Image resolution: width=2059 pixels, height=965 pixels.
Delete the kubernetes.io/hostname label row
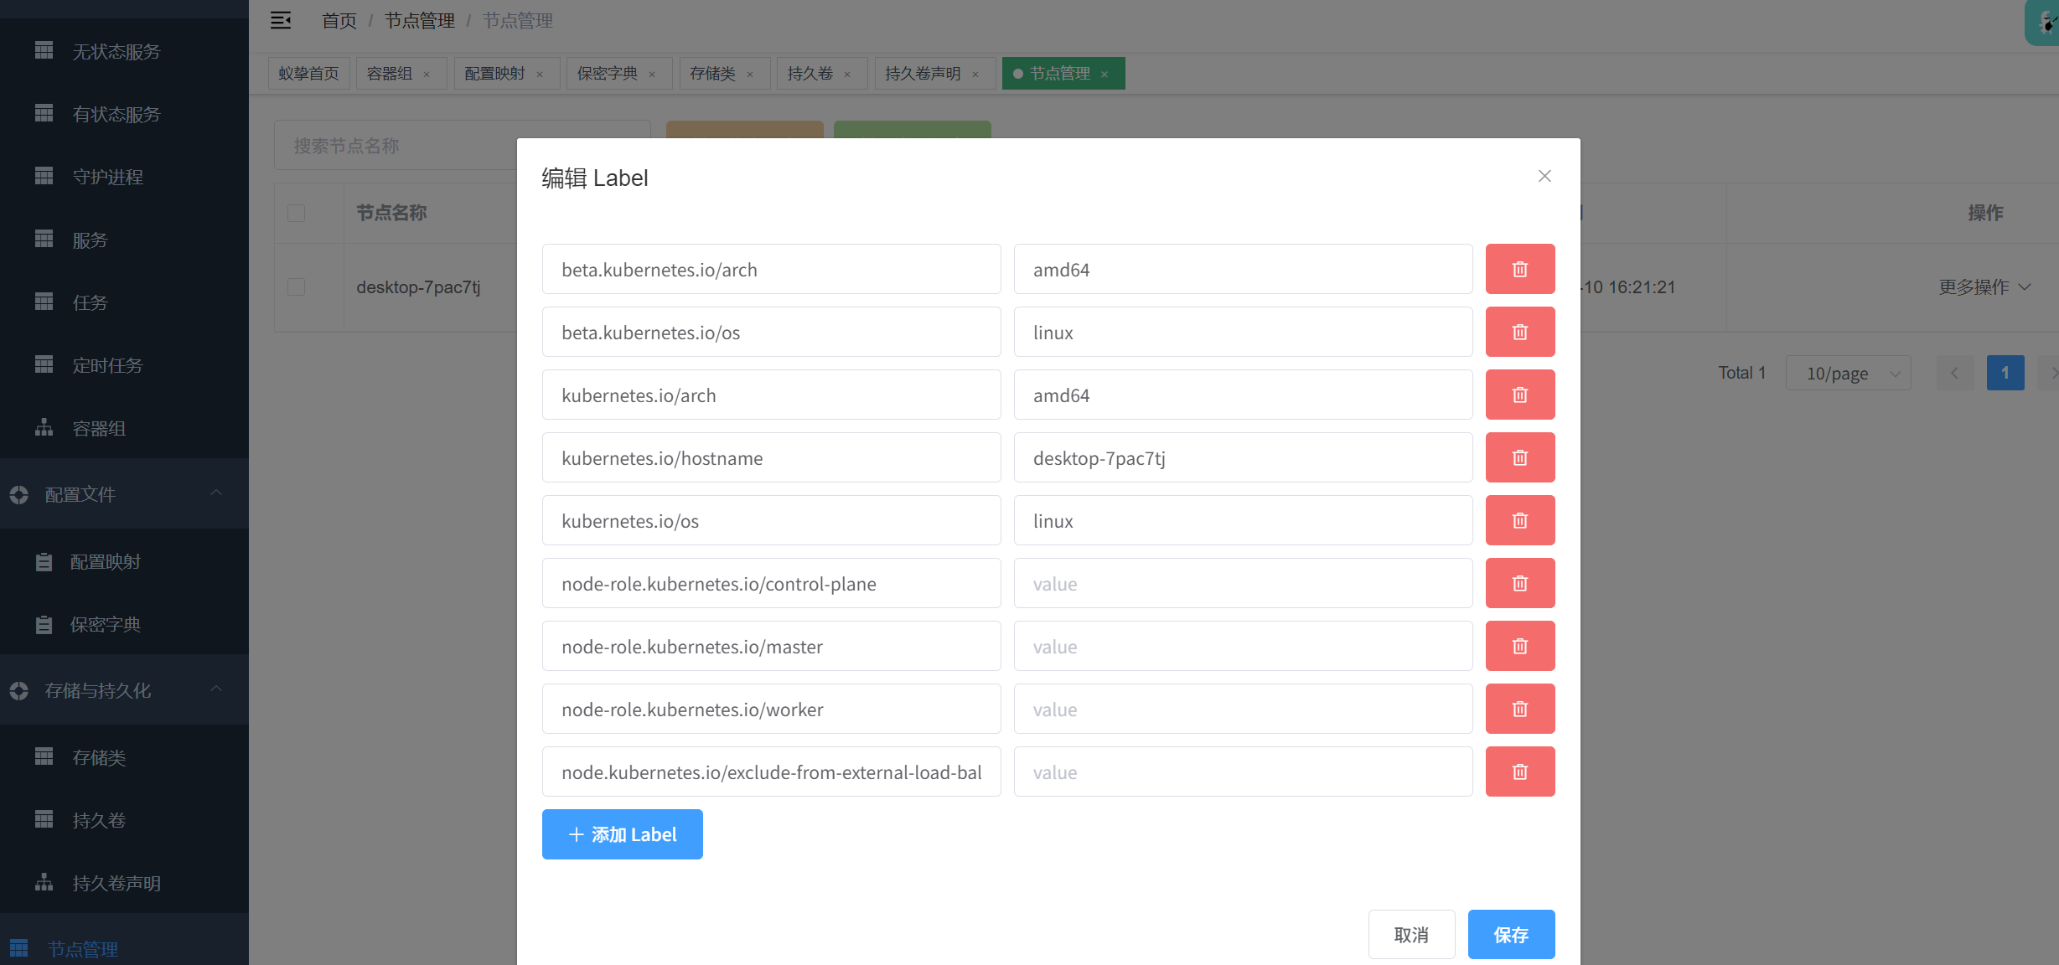(1519, 457)
